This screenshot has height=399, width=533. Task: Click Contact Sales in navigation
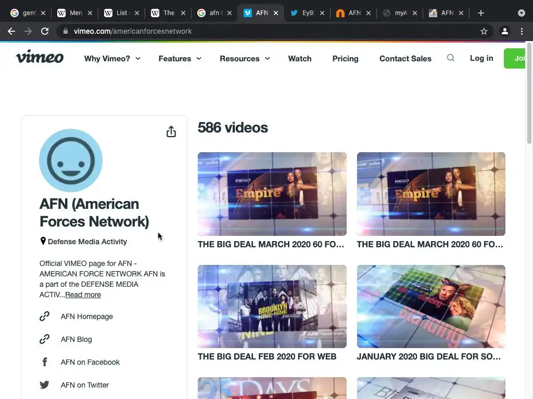point(405,58)
